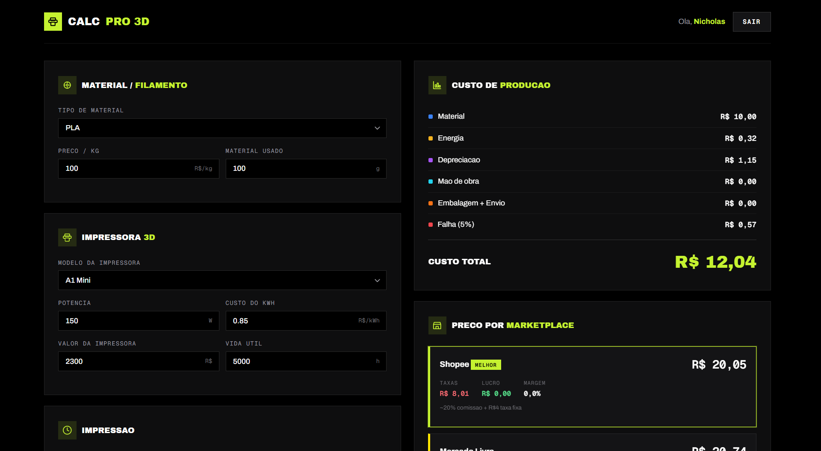Click the Material / Filamento section icon

pos(67,85)
